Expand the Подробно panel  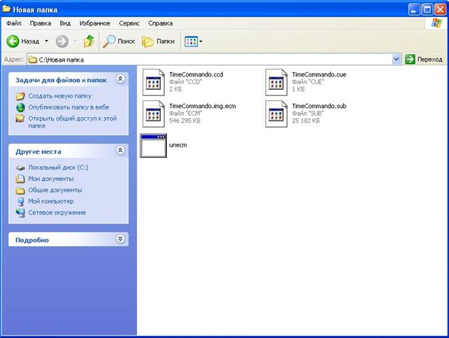coord(121,238)
